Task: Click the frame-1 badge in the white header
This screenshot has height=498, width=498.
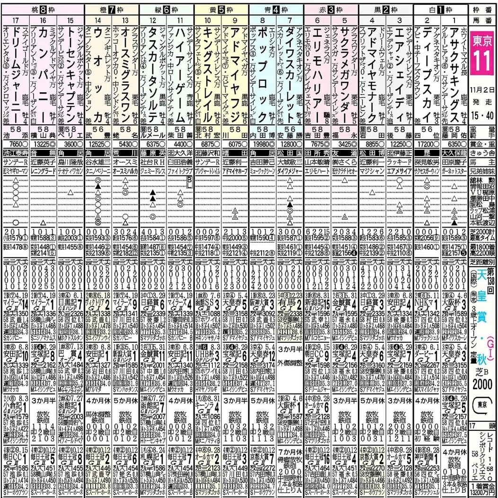Action: (440, 10)
